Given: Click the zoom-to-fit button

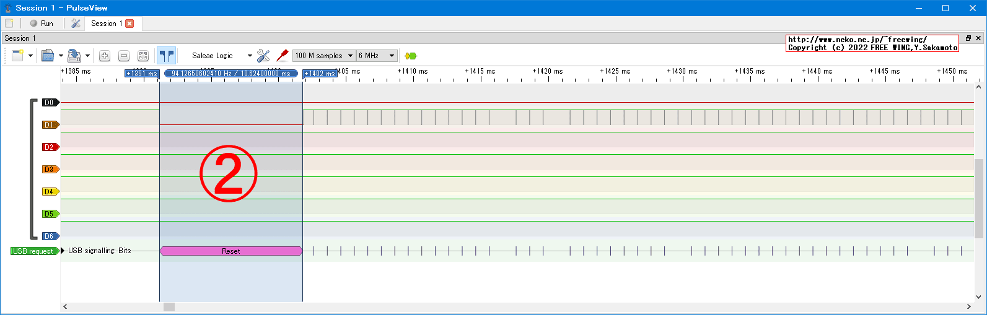Looking at the screenshot, I should pos(143,56).
